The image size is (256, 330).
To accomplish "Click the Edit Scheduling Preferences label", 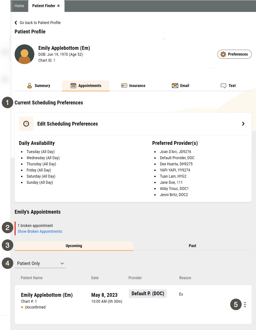I will coord(68,124).
